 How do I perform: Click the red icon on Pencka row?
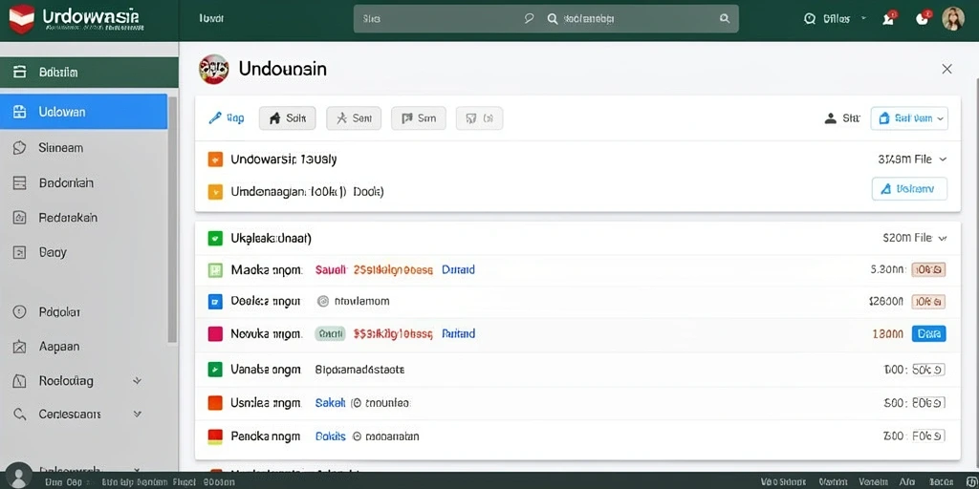[x=215, y=436]
